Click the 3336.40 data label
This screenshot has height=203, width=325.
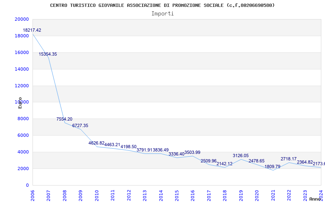(x=176, y=154)
